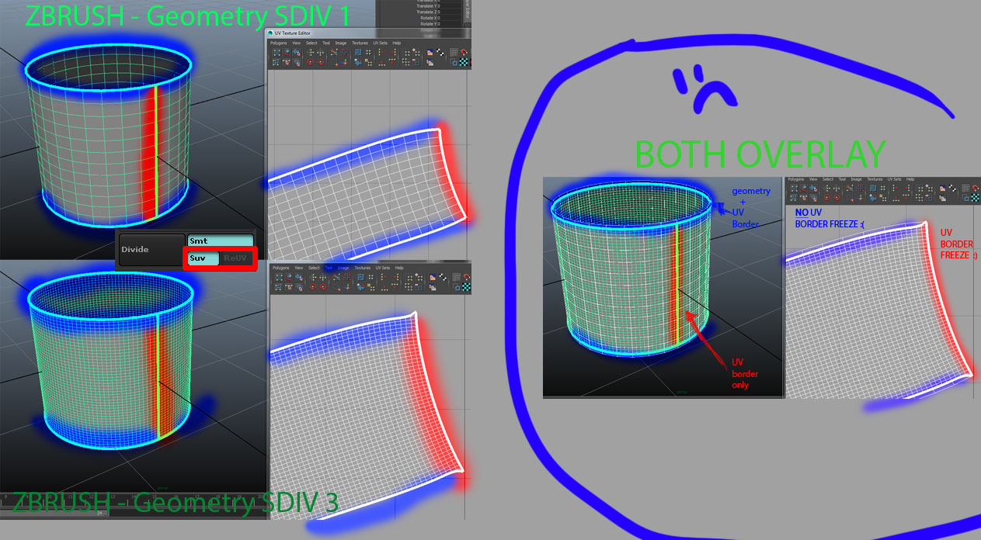Screen dimensions: 981x540
Task: Toggle the ZBrush Suv button
Action: click(203, 258)
